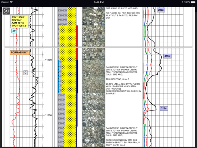Tap the '20-30% LTBLU-BLU SPTTY FLUOR' text
The height and width of the screenshot is (148, 197).
(x=123, y=84)
